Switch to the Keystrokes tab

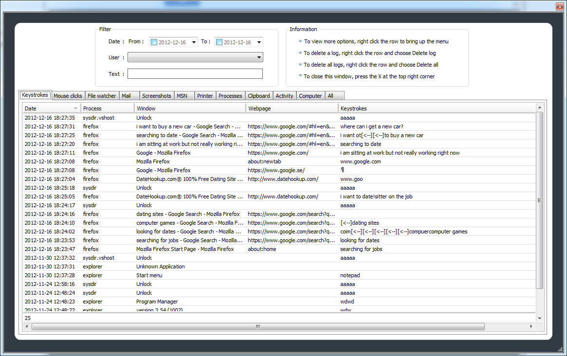coord(35,95)
